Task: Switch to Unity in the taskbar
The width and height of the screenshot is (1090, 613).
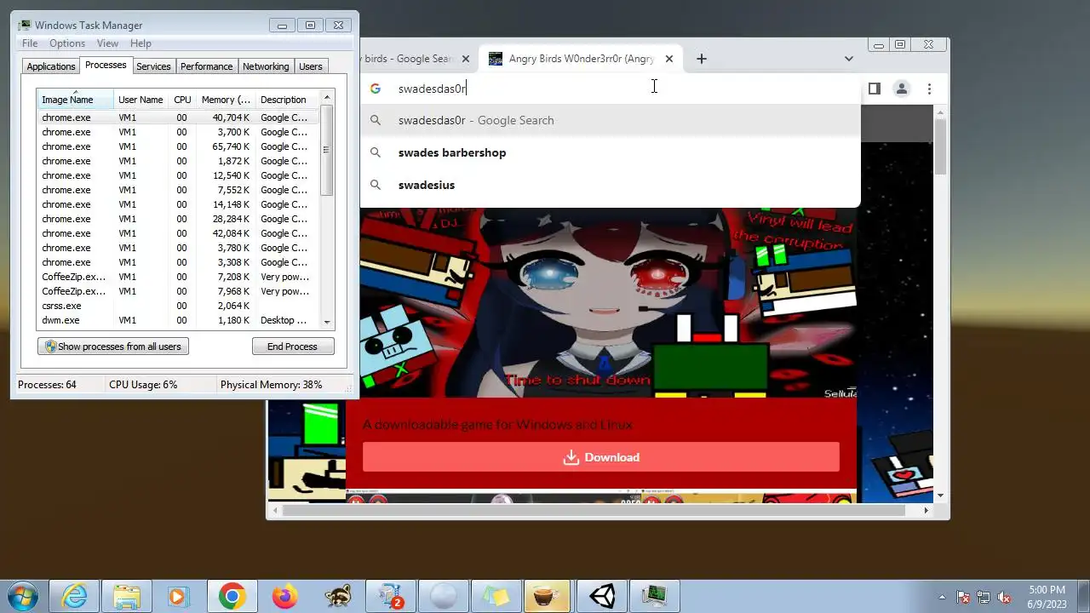Action: [601, 596]
